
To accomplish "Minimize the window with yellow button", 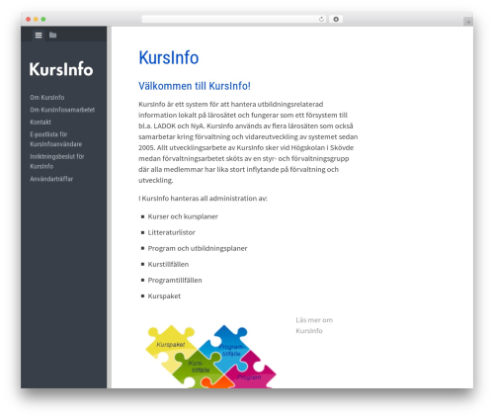I will pyautogui.click(x=36, y=19).
